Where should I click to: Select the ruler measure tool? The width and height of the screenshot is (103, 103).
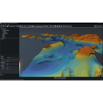[x=34, y=26]
